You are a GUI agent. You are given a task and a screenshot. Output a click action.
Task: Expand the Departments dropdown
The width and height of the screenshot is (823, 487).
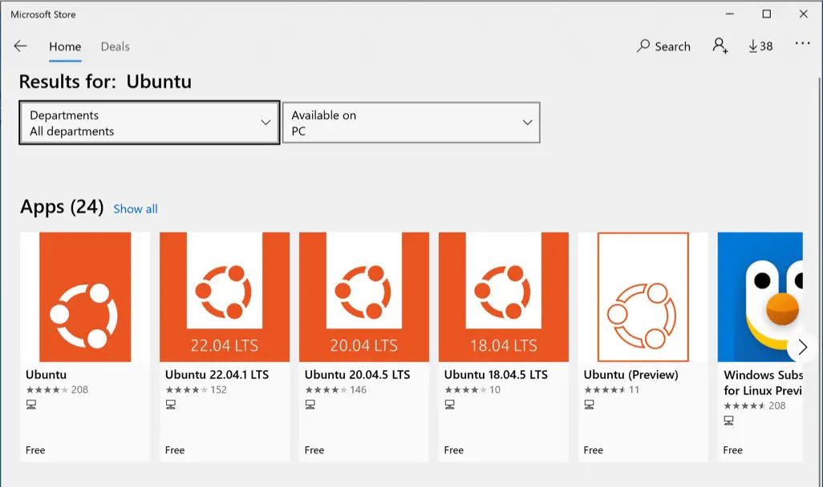pos(149,123)
